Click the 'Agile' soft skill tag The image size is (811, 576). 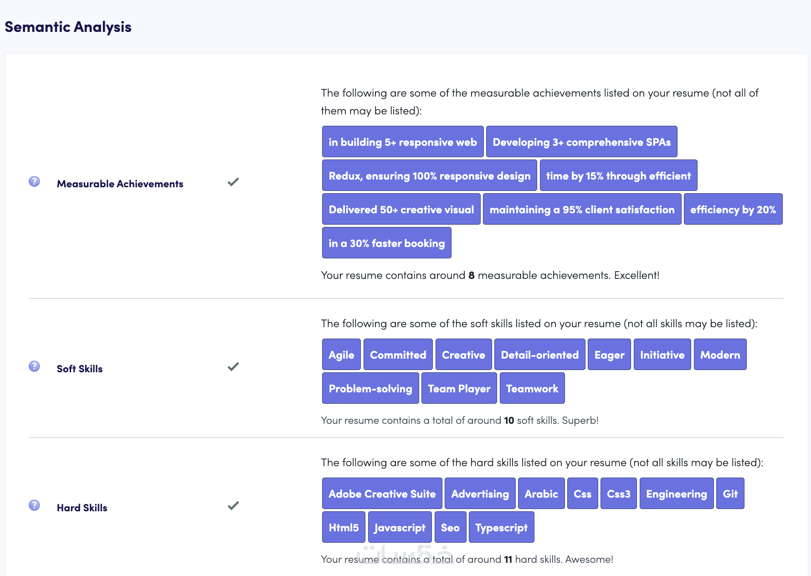[x=341, y=355]
